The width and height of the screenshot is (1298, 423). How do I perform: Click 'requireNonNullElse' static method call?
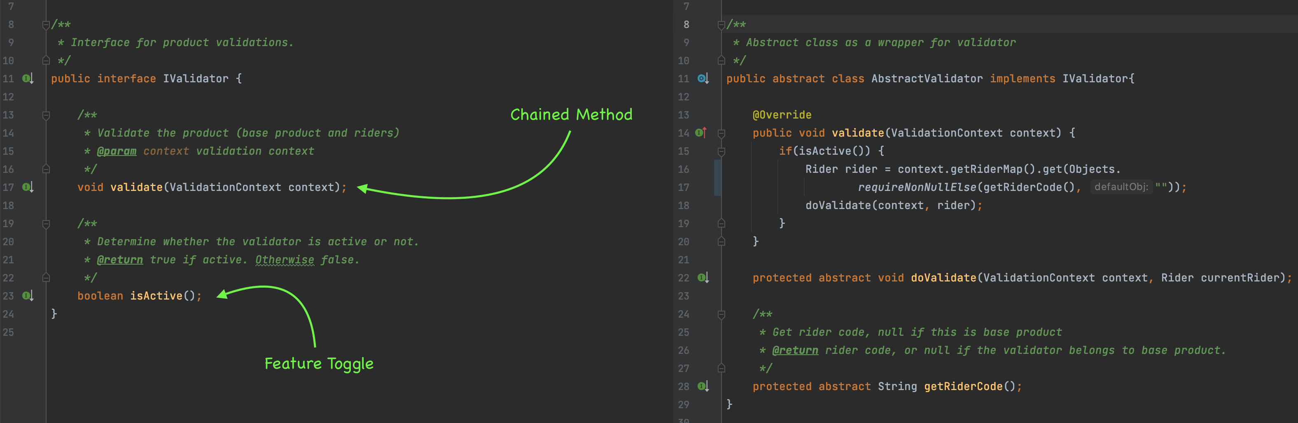[x=917, y=187]
